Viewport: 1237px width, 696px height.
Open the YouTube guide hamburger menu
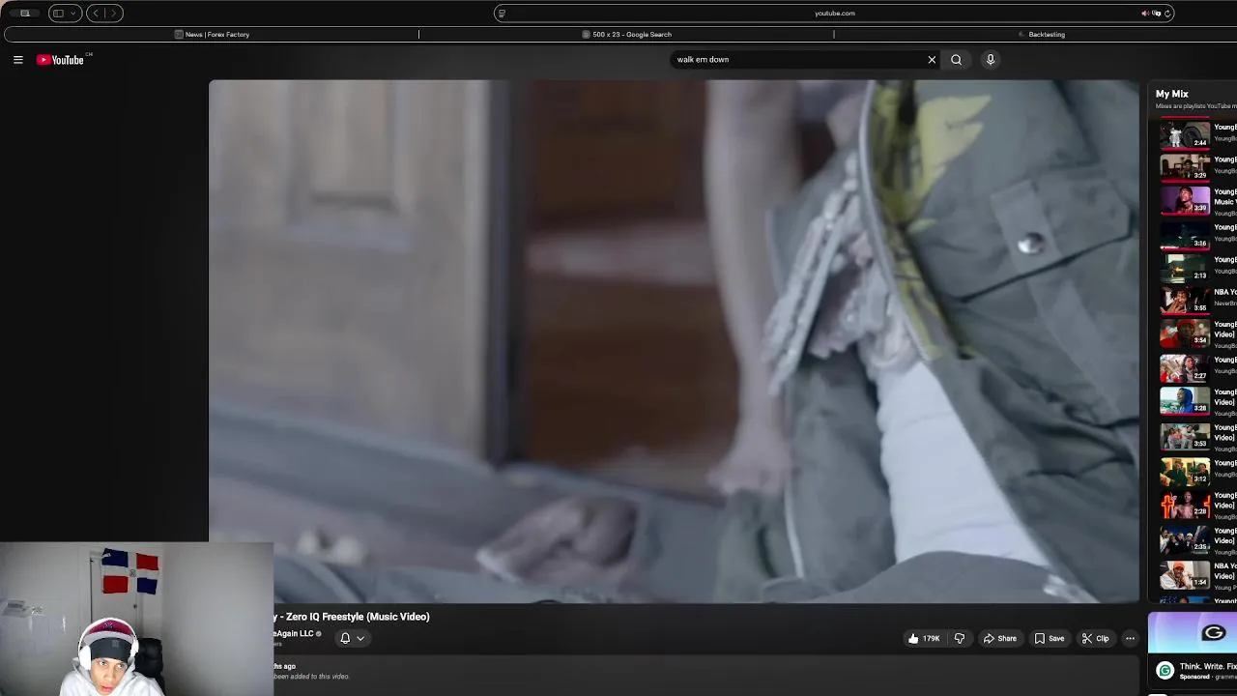17,60
